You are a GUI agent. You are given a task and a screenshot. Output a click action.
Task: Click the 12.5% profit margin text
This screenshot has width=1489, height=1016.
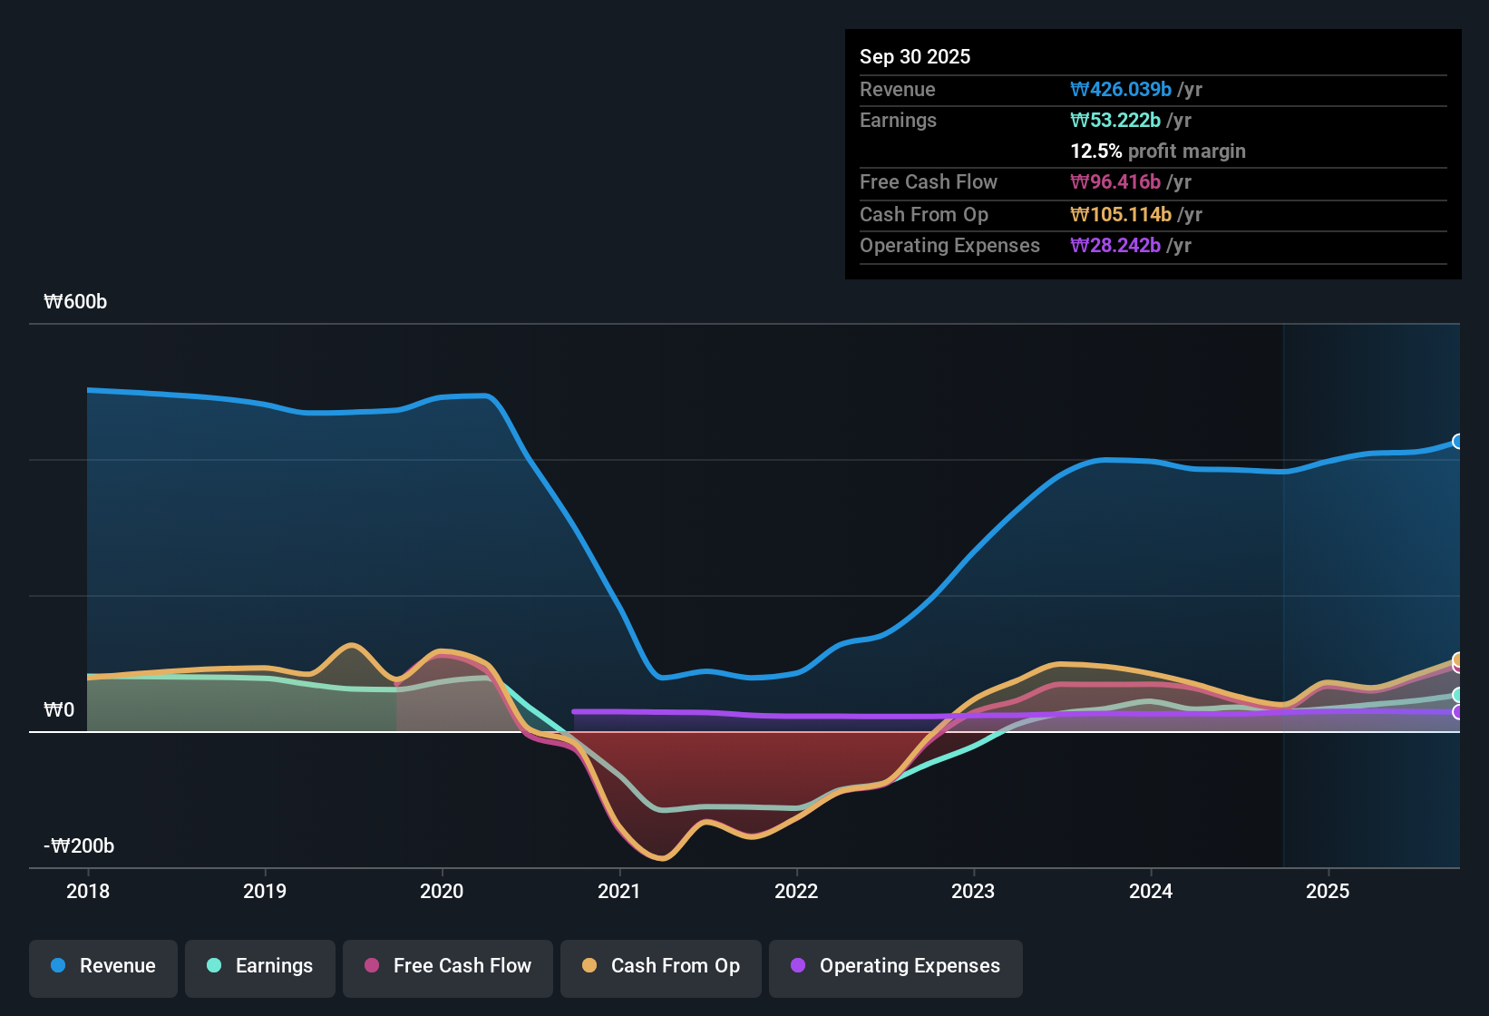click(x=1158, y=151)
